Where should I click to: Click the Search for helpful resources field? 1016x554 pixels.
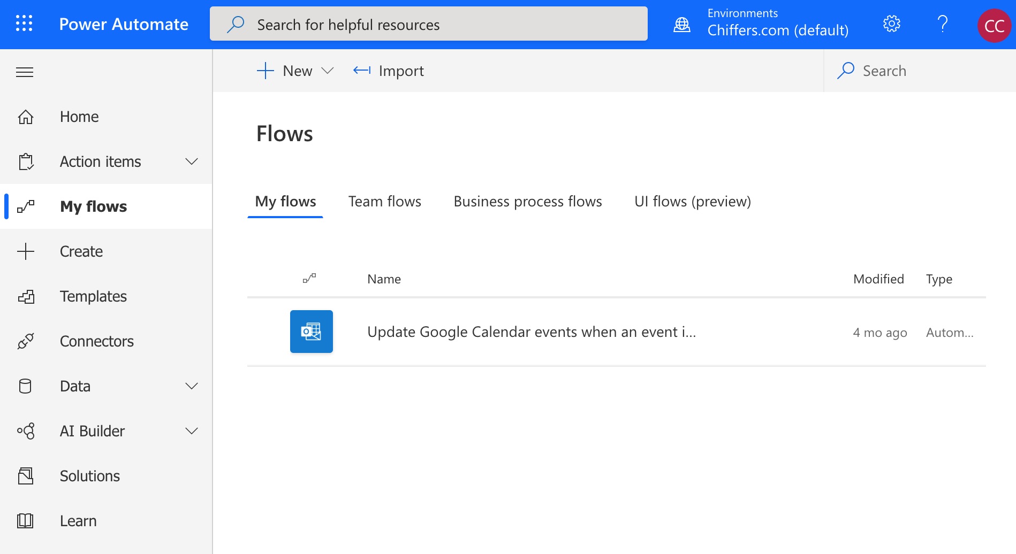pyautogui.click(x=428, y=25)
